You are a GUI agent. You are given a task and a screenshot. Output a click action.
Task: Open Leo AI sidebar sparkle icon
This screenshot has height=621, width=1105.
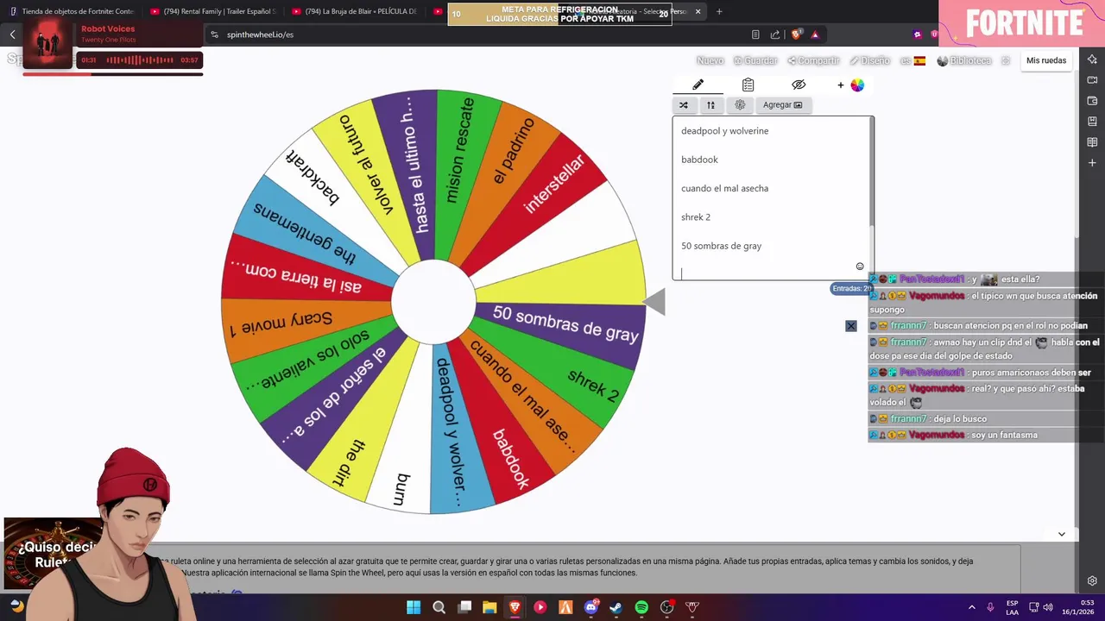tap(1092, 60)
